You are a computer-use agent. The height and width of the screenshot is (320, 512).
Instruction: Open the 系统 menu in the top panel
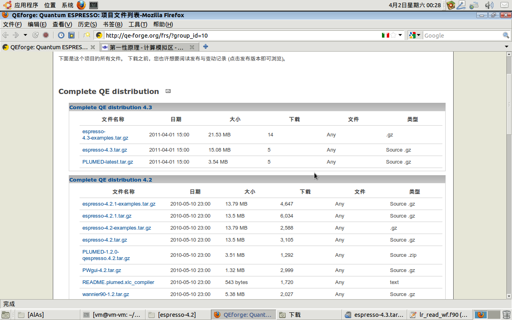68,5
